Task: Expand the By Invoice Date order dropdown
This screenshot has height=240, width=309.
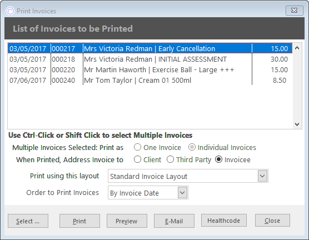Action: (x=182, y=193)
